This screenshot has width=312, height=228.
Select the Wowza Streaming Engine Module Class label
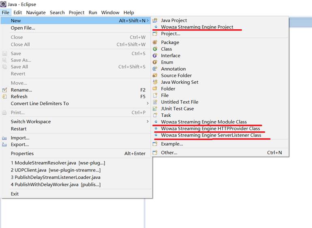coord(204,122)
